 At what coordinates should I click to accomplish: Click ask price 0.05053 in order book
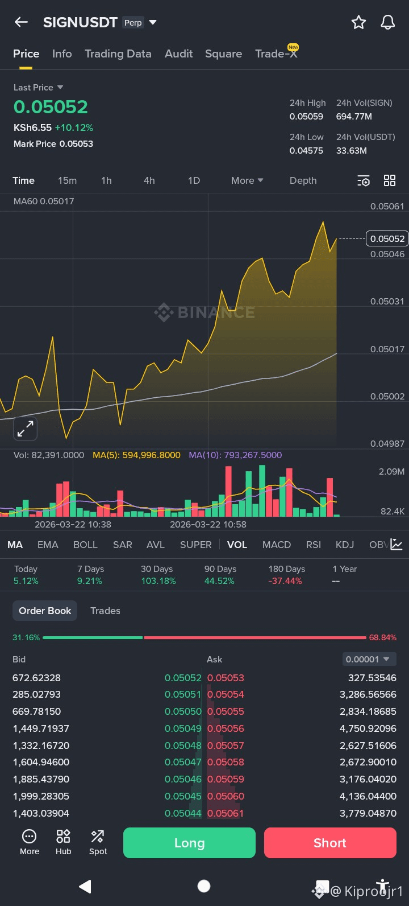coord(226,678)
